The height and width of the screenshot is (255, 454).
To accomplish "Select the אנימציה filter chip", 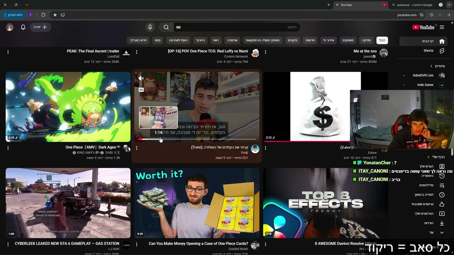I will [232, 40].
